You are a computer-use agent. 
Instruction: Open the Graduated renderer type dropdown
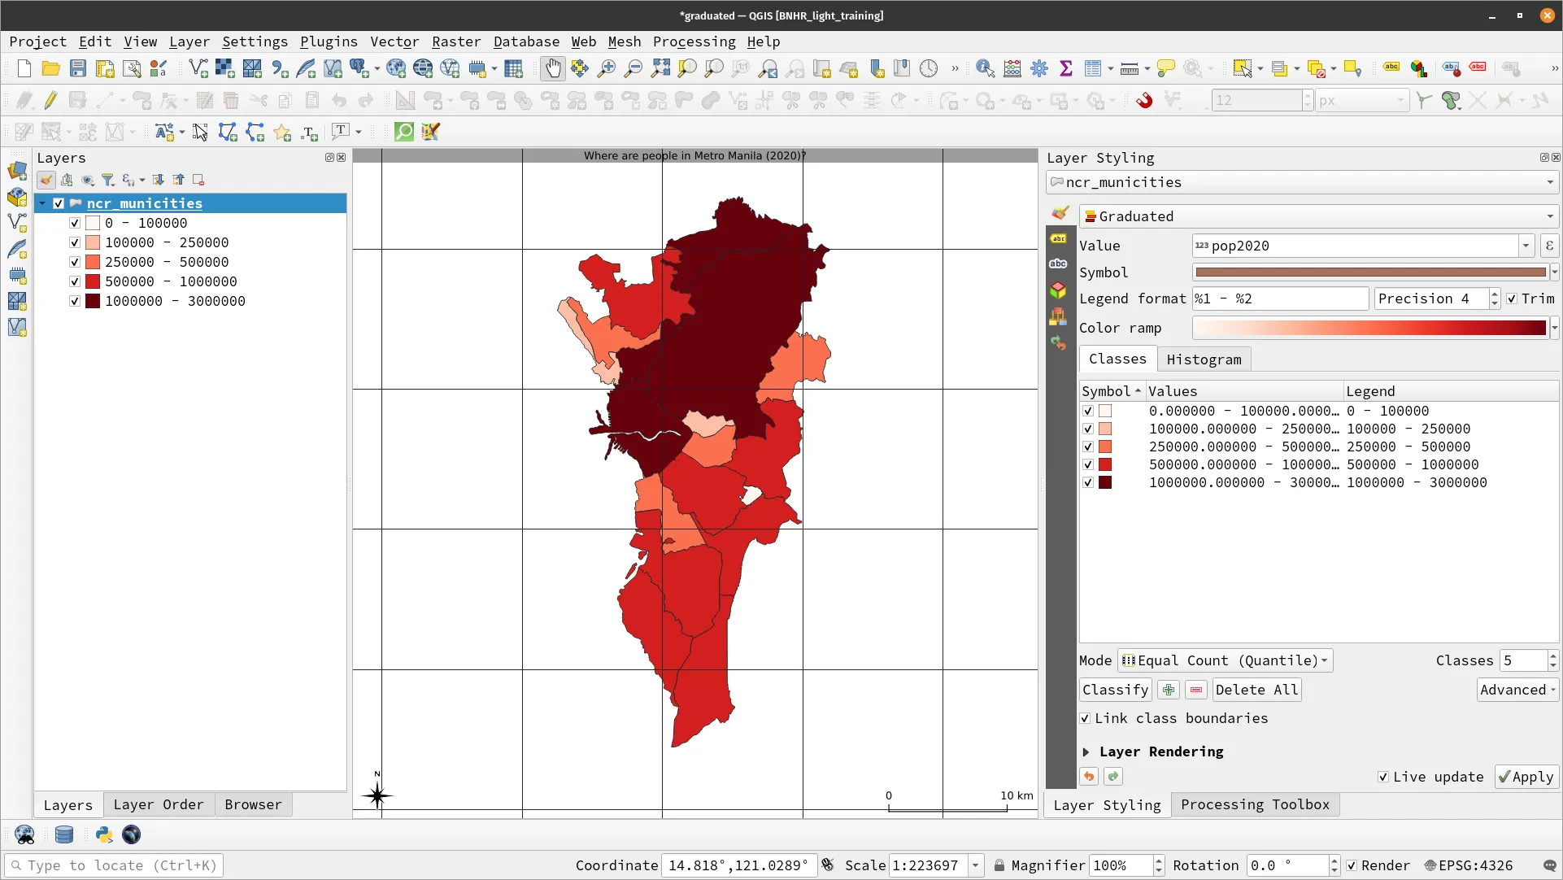[x=1317, y=216]
